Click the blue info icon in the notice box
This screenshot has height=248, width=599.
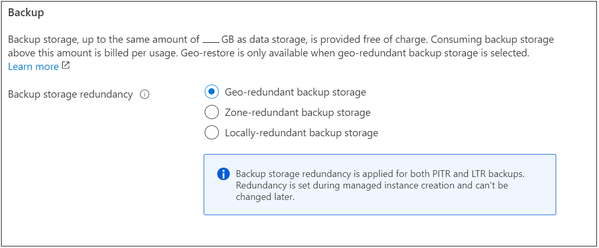[223, 174]
